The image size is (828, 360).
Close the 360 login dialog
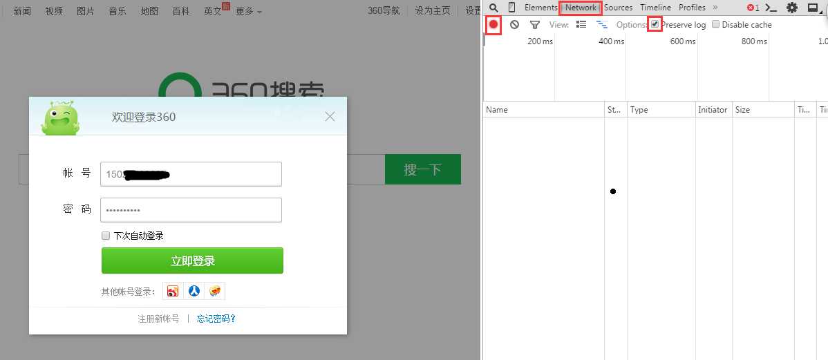(x=330, y=116)
